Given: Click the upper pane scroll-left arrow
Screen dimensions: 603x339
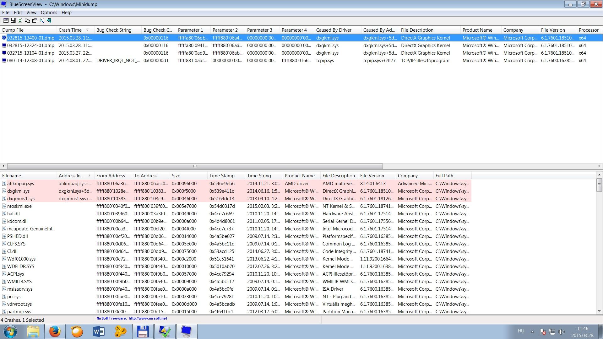Looking at the screenshot, I should [x=3, y=166].
